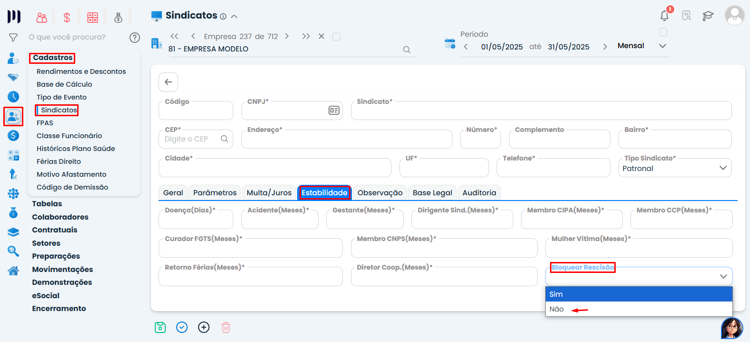Viewport: 750px width, 342px height.
Task: Click the filter funnel icon
Action: pos(13,37)
